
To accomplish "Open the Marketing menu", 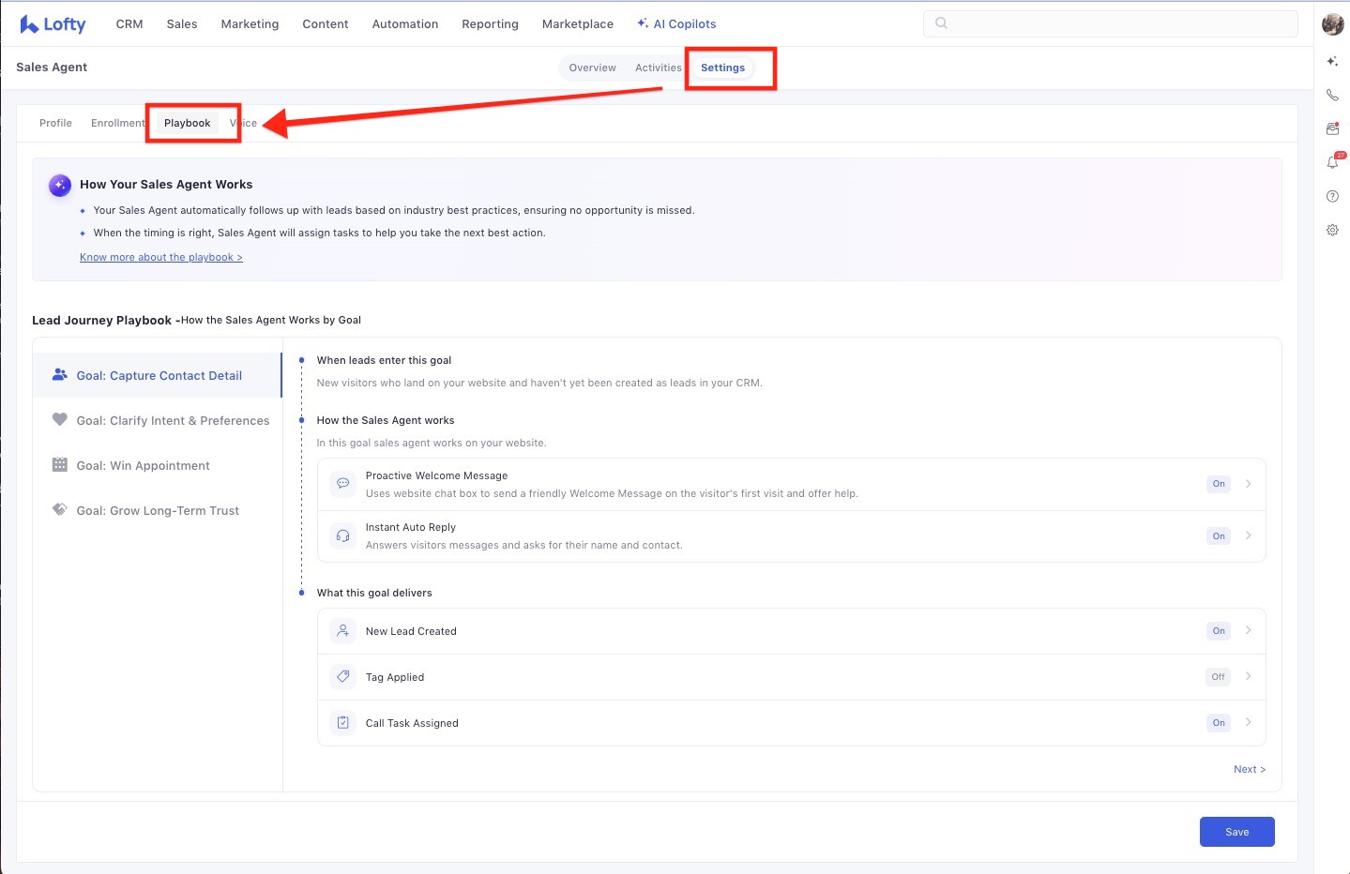I will [250, 24].
